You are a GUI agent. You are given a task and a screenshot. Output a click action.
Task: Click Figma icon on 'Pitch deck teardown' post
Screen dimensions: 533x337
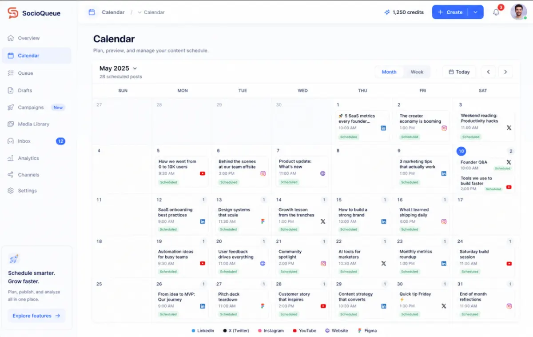point(263,306)
